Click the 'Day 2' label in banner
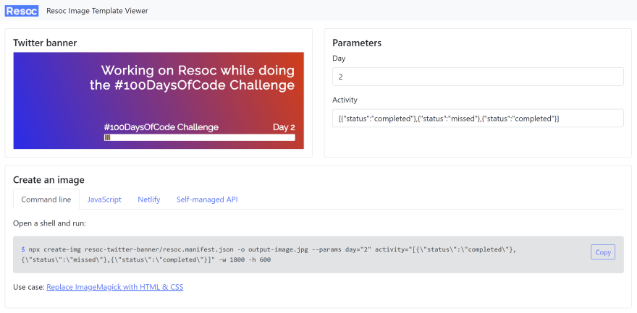This screenshot has height=313, width=637. [x=284, y=127]
